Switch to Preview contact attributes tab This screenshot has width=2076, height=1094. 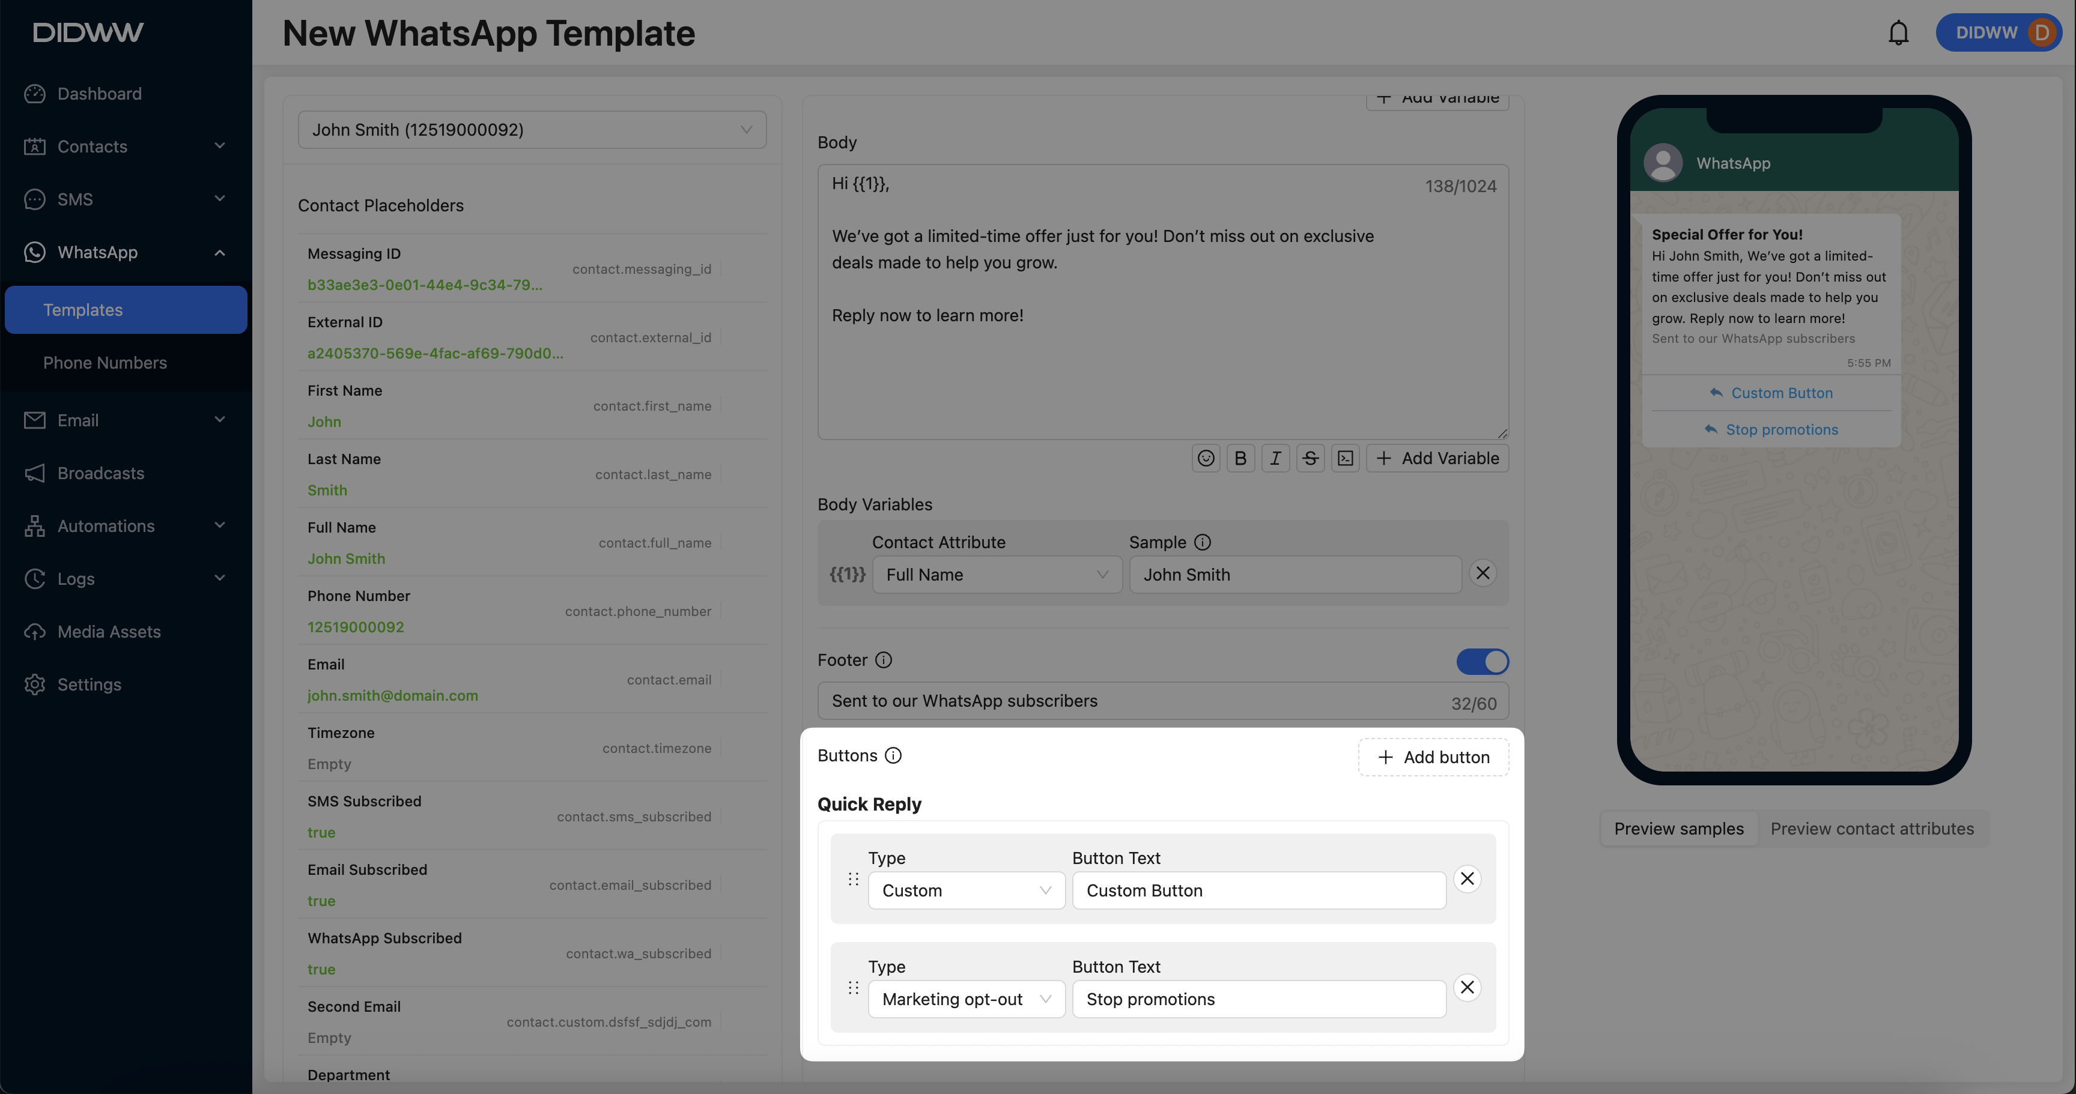pyautogui.click(x=1871, y=829)
